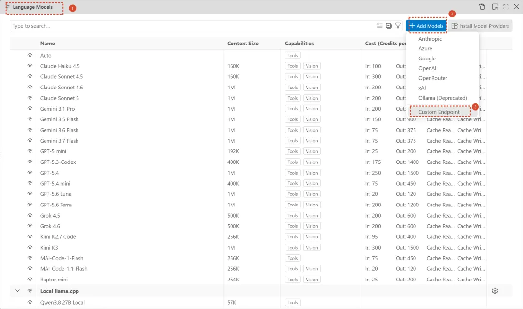Image resolution: width=523 pixels, height=309 pixels.
Task: Click 192K context size of GPT-5 mini
Action: tap(233, 151)
